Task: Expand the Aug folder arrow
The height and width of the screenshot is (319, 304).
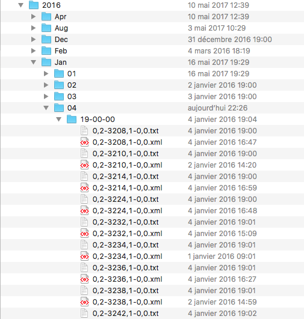Action: [34, 28]
